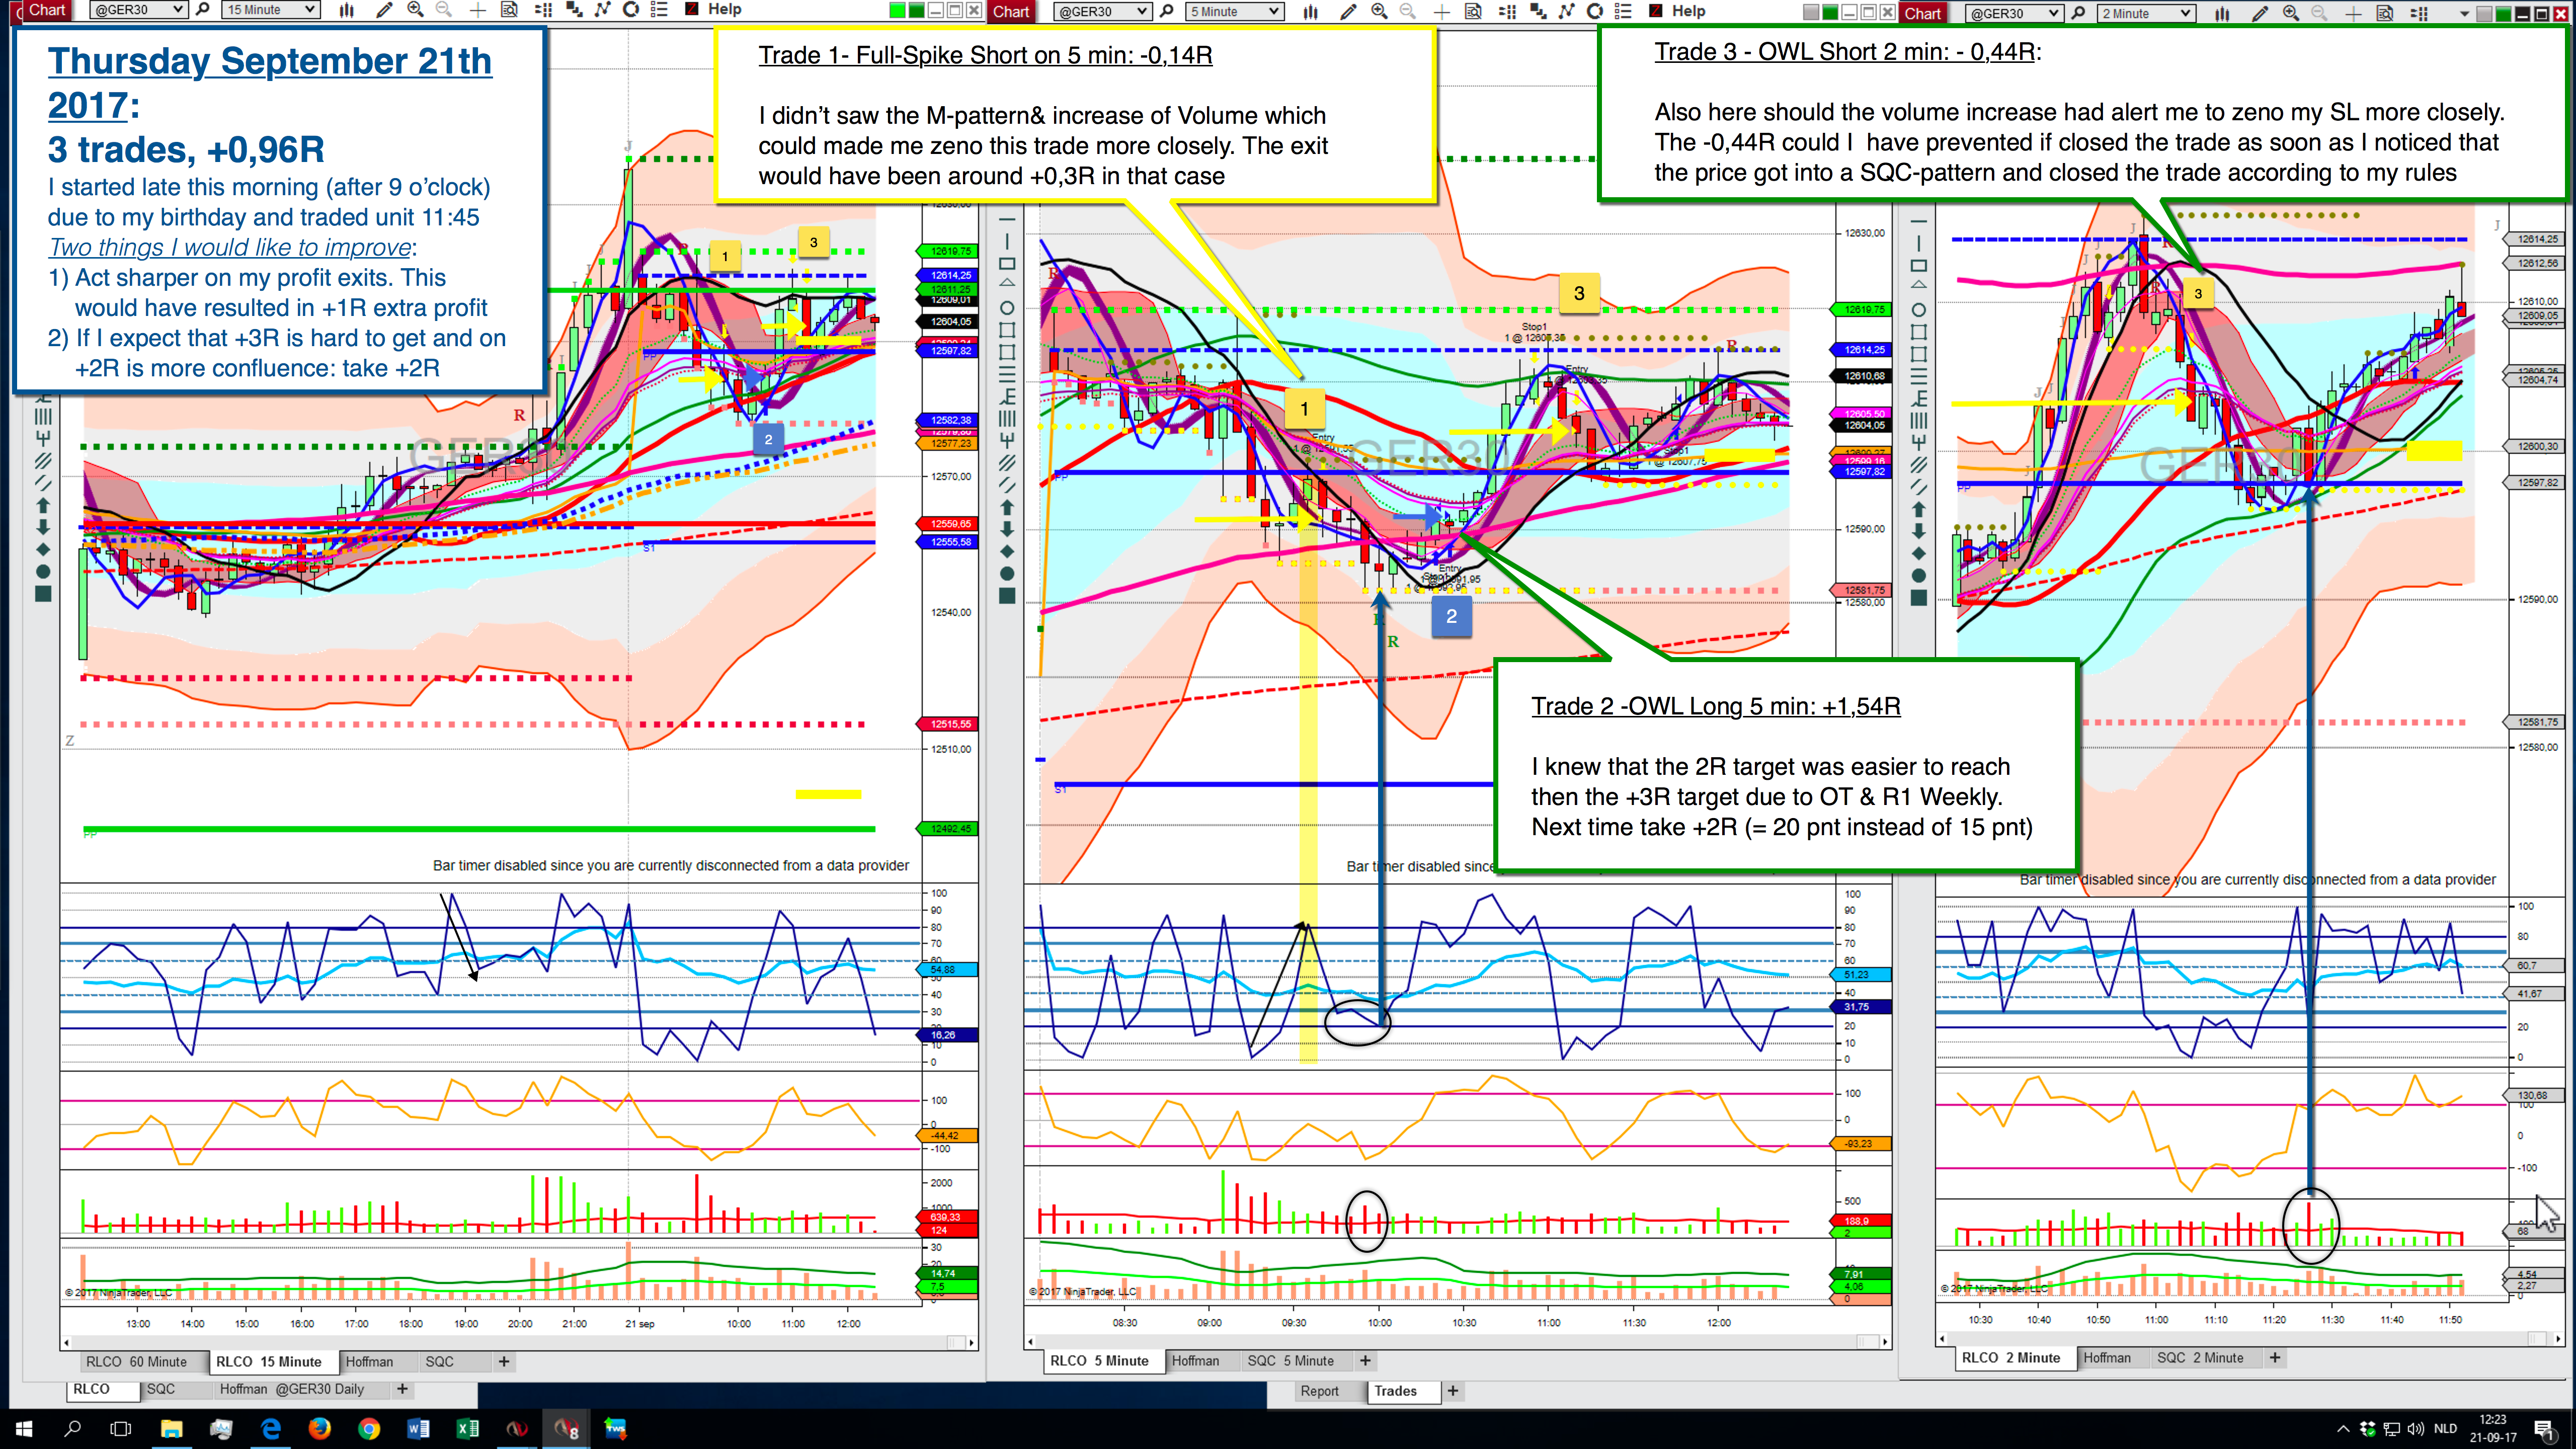Select ellipse drawing tool beside 5 Minute chart
Viewport: 2576px width, 1449px height.
coord(1007,308)
